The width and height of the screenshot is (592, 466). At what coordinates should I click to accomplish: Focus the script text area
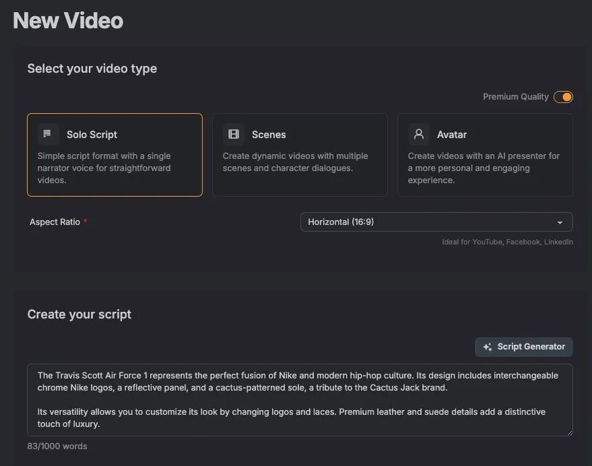pos(300,400)
